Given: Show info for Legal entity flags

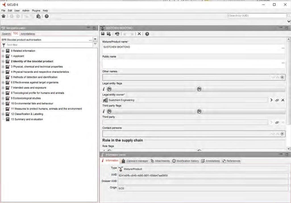Looking at the screenshot, I should click(104, 89).
